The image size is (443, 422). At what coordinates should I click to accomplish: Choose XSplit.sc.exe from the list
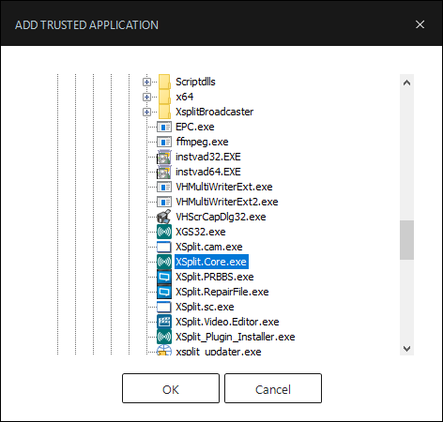(205, 307)
